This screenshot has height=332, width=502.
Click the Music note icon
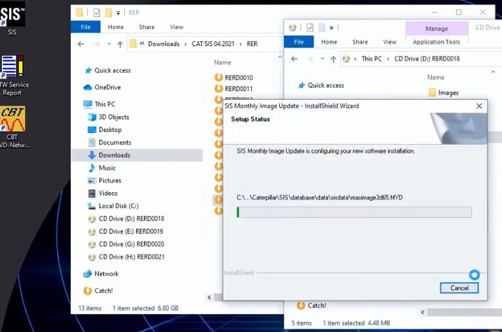pyautogui.click(x=92, y=168)
